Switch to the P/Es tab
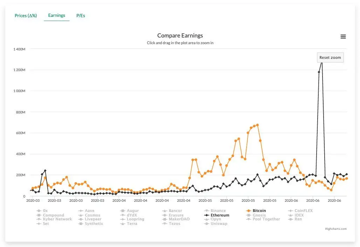360x247 pixels. (x=81, y=15)
